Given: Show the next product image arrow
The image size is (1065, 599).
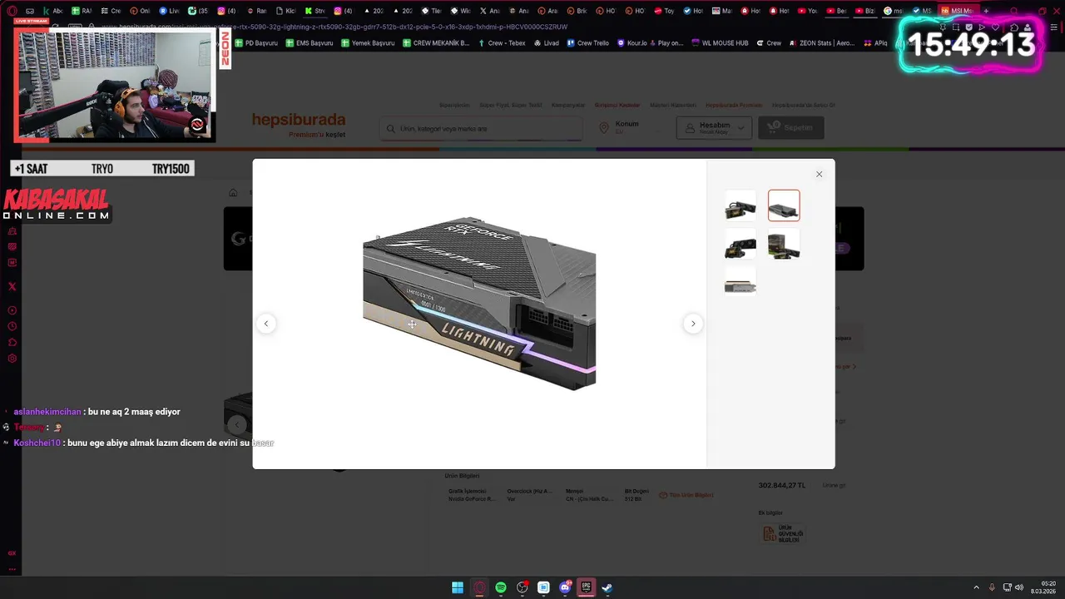Looking at the screenshot, I should point(693,324).
